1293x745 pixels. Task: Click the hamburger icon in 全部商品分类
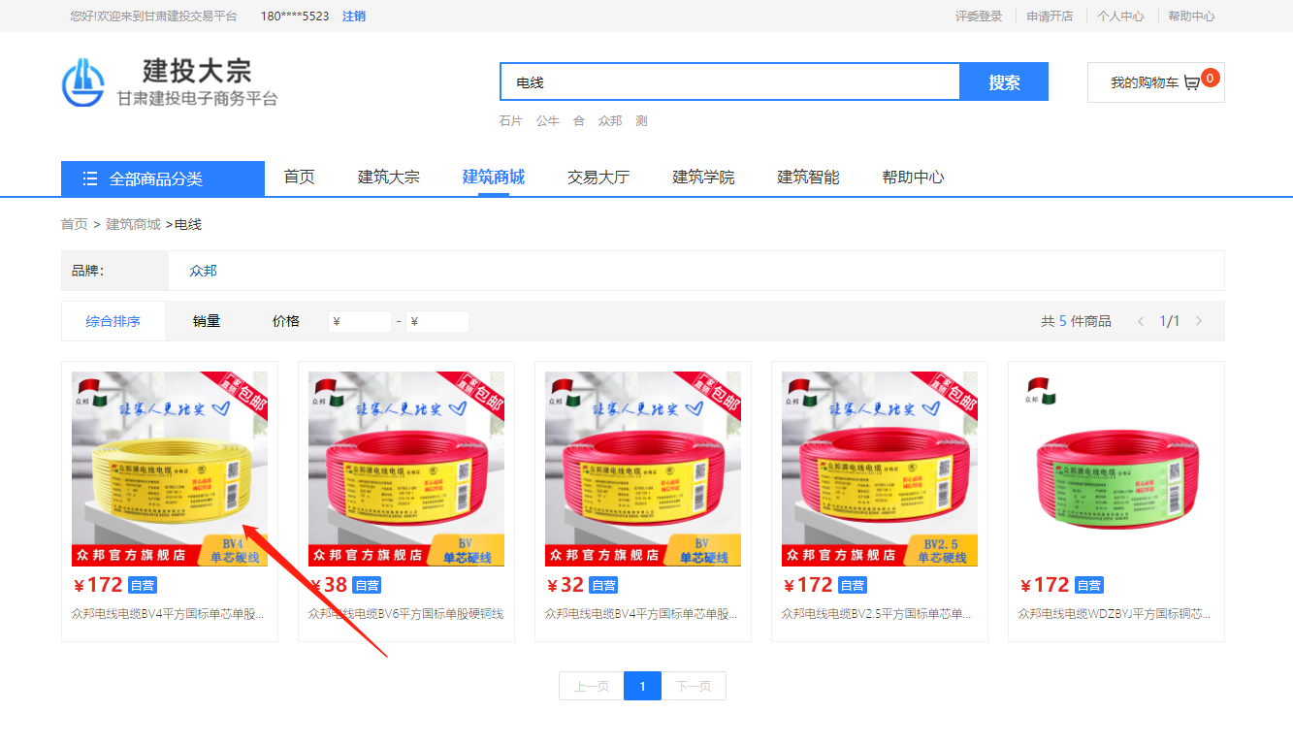(90, 178)
